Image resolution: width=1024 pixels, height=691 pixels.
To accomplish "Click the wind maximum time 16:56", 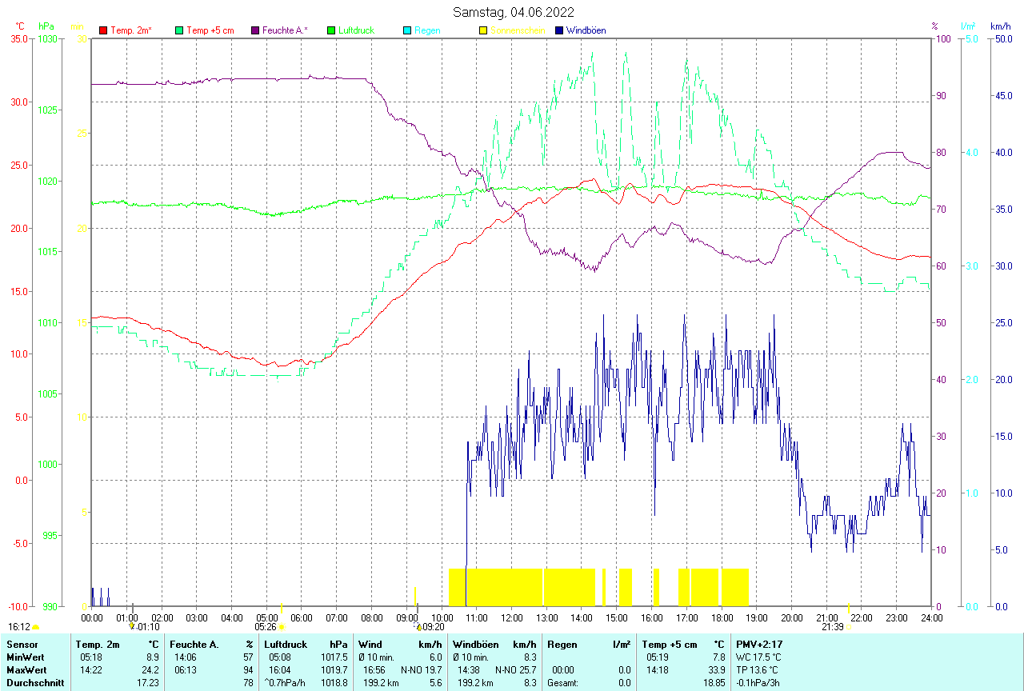I will click(x=374, y=670).
